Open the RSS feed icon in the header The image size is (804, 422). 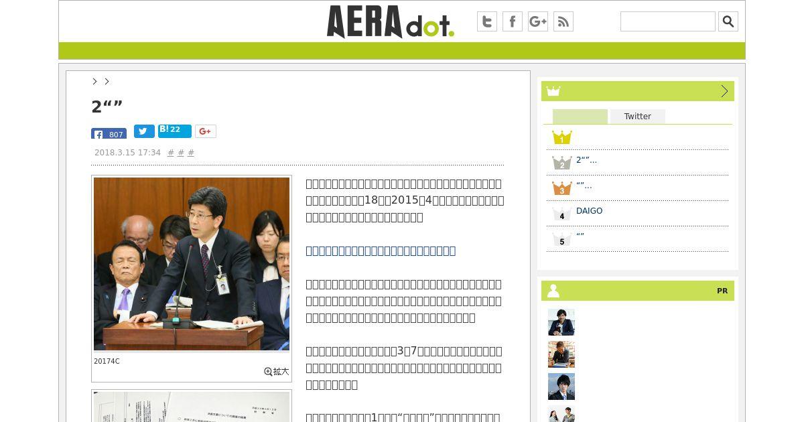pyautogui.click(x=563, y=21)
